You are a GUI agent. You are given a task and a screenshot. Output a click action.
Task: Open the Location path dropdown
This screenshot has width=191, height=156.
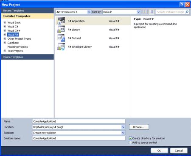[x=123, y=127]
